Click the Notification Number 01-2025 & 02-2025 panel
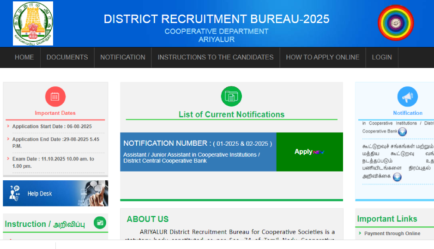This screenshot has height=249, width=434. pos(198,152)
